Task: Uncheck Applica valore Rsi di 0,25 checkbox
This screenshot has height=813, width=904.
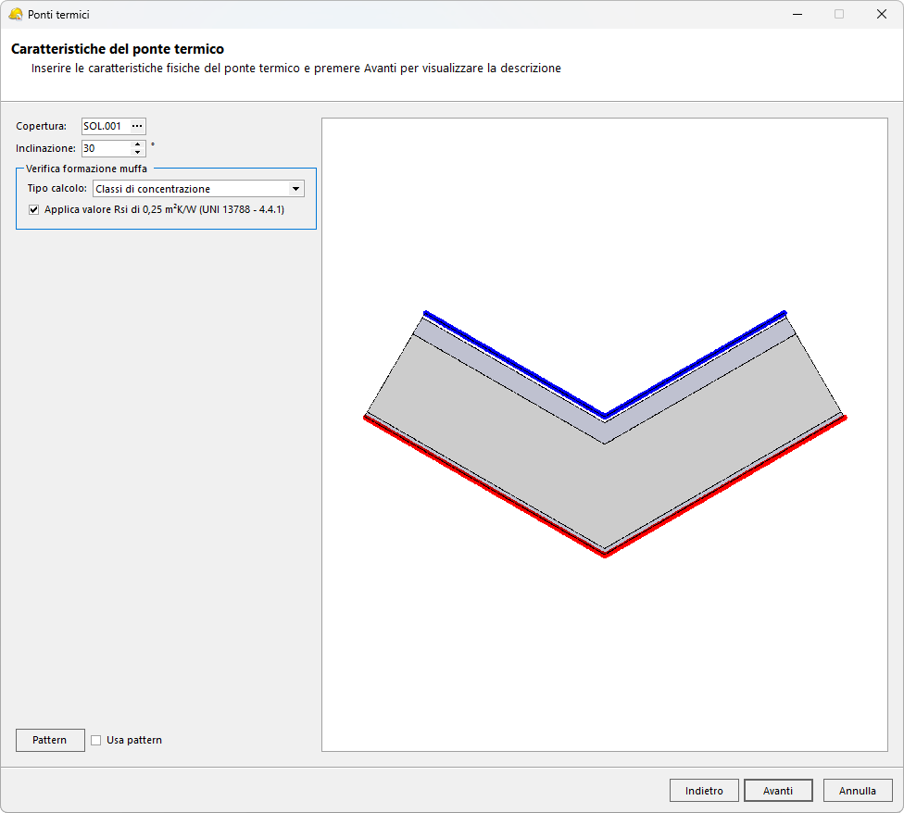Action: pos(34,210)
